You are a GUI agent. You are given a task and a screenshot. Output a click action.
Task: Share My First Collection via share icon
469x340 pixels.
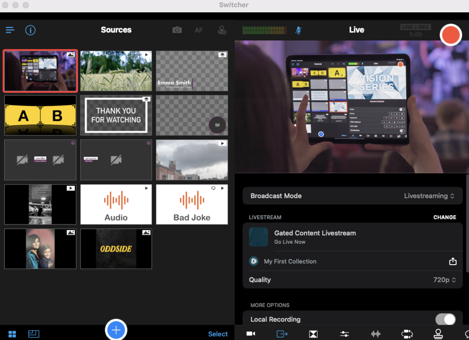(453, 261)
